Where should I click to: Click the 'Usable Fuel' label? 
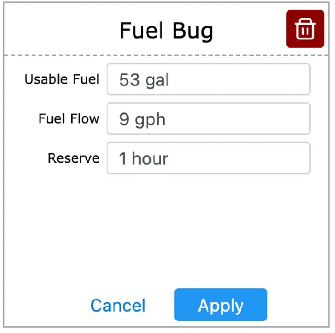click(62, 79)
